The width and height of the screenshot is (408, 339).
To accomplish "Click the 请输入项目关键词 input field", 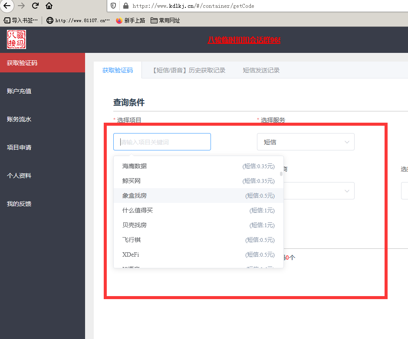I will (162, 142).
